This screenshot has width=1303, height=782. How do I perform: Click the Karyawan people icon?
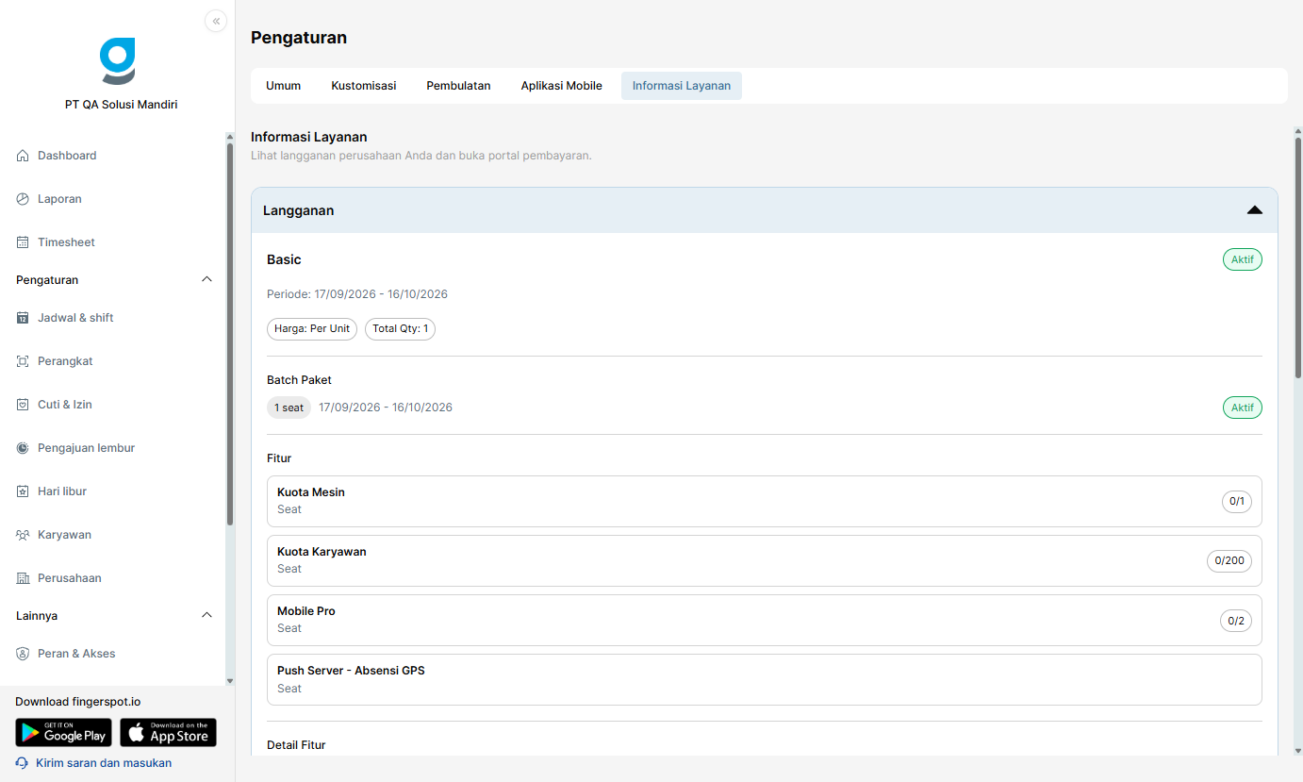(x=23, y=535)
